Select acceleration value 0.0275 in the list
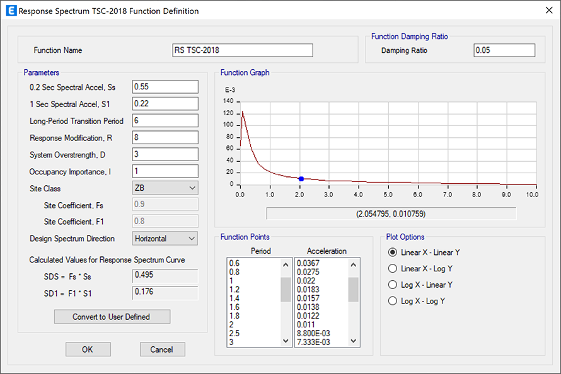This screenshot has width=561, height=374. pos(308,272)
